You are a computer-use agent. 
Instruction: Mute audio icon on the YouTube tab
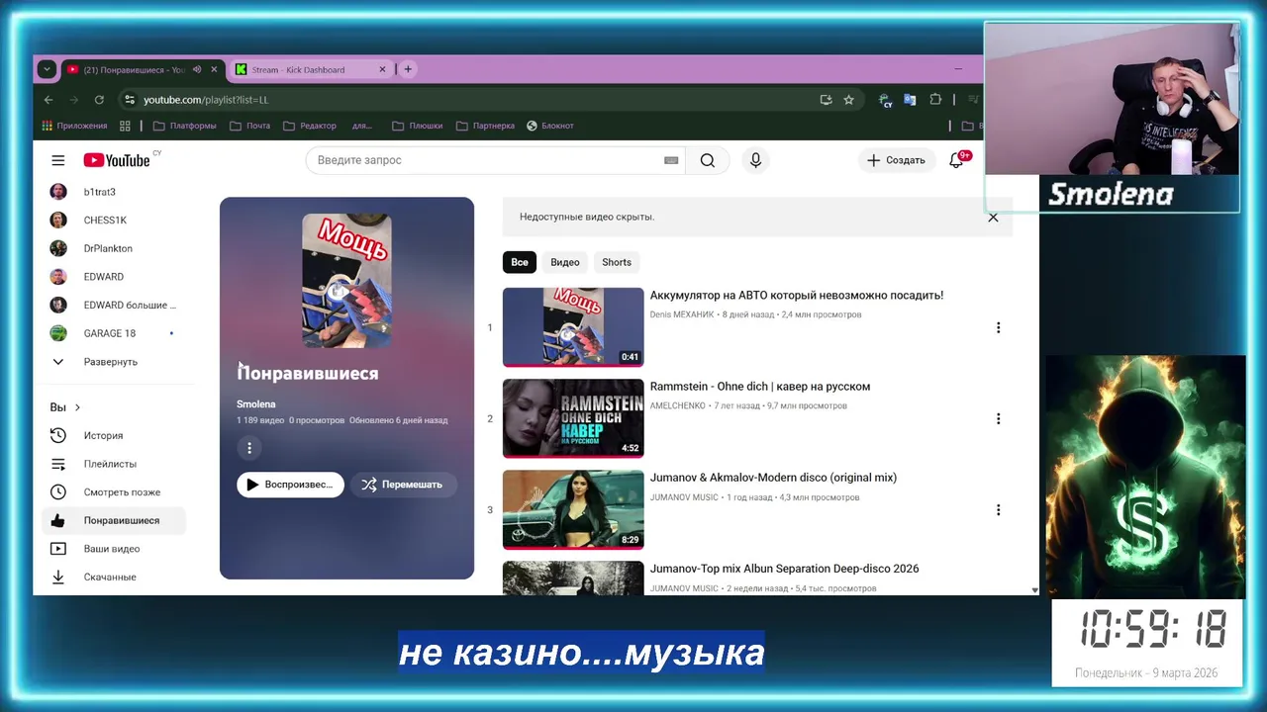click(x=197, y=69)
